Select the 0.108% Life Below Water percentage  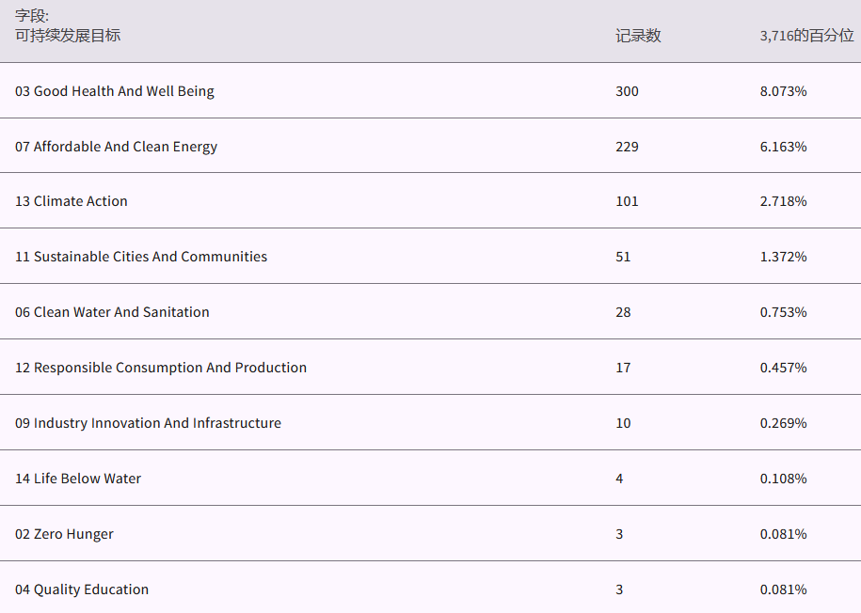[x=783, y=479]
